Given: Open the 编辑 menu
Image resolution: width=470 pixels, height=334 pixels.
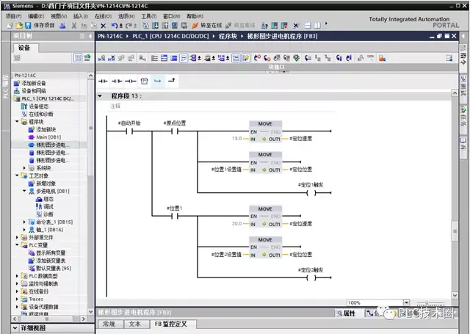Looking at the screenshot, I should pos(36,16).
